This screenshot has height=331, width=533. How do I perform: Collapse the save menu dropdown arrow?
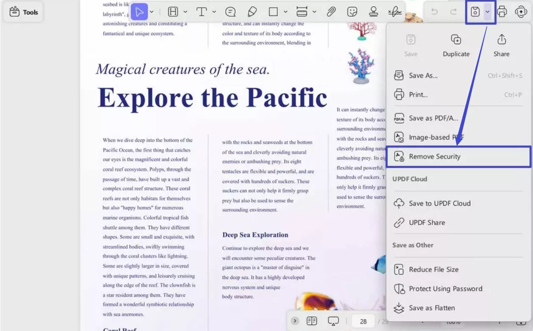tap(487, 12)
